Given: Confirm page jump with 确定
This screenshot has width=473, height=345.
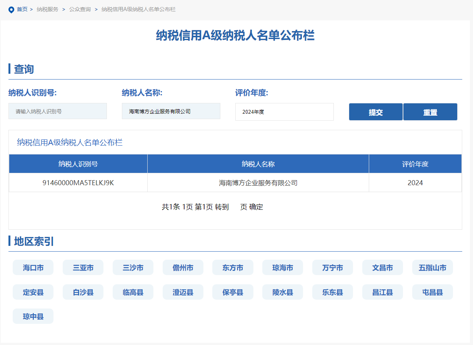Looking at the screenshot, I should coord(256,207).
